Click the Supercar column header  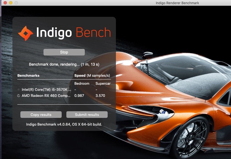[103, 83]
